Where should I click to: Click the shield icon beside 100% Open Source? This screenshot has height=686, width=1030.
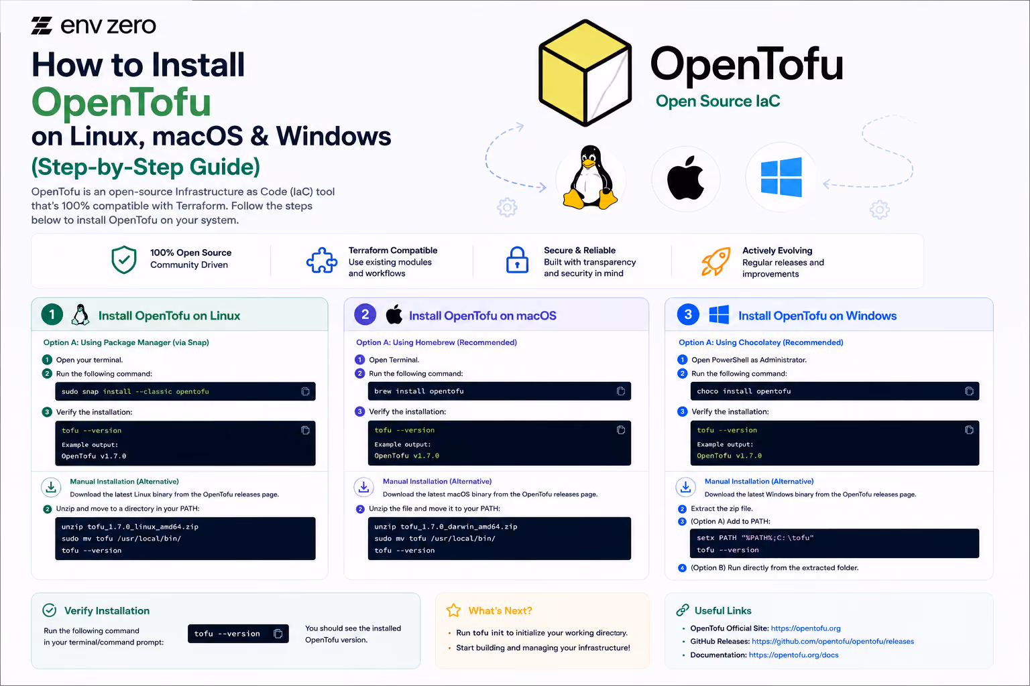pos(124,259)
